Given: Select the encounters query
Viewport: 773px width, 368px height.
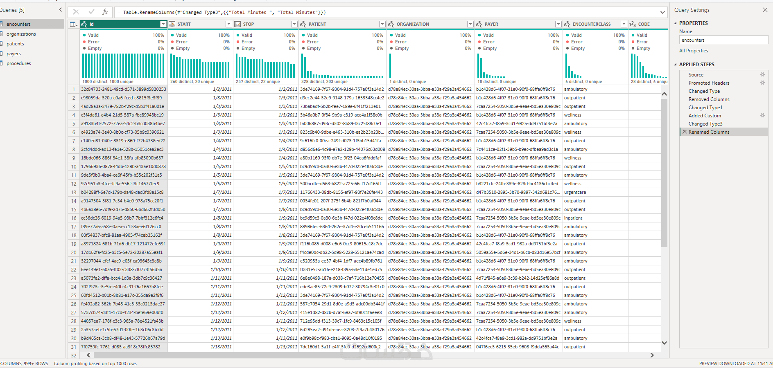Looking at the screenshot, I should pyautogui.click(x=32, y=24).
